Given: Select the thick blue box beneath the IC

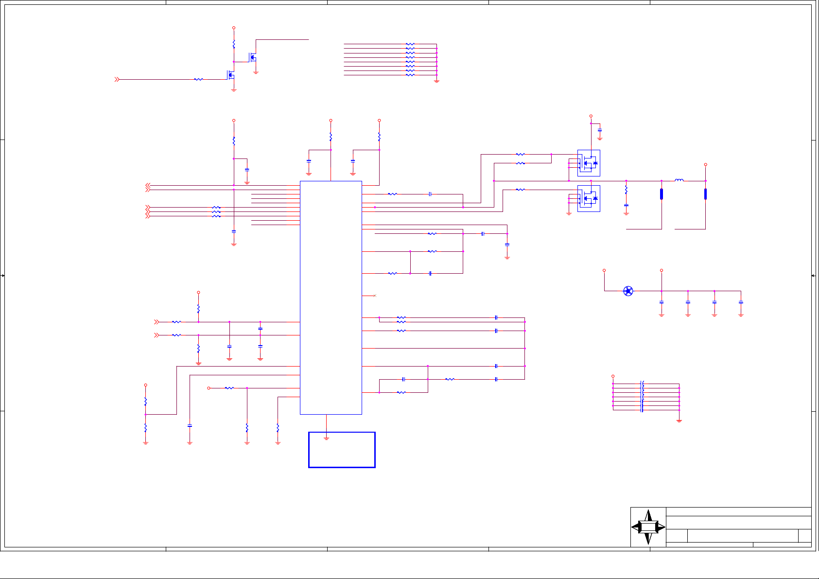Looking at the screenshot, I should pyautogui.click(x=342, y=450).
